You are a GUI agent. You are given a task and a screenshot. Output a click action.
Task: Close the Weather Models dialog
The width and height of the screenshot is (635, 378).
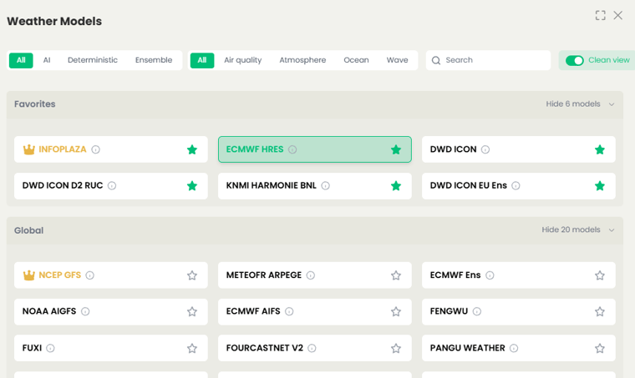(618, 15)
